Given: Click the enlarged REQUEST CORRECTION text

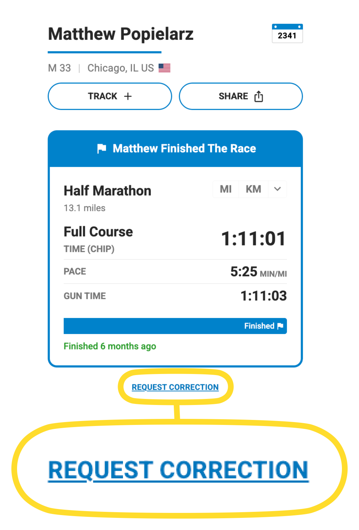Looking at the screenshot, I should pyautogui.click(x=178, y=470).
